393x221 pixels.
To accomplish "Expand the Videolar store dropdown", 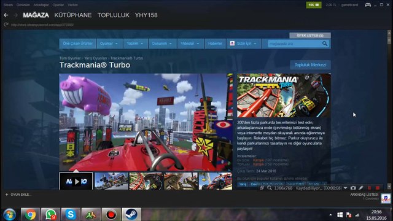I will pos(190,44).
